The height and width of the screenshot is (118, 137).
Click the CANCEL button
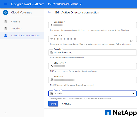[66, 104]
